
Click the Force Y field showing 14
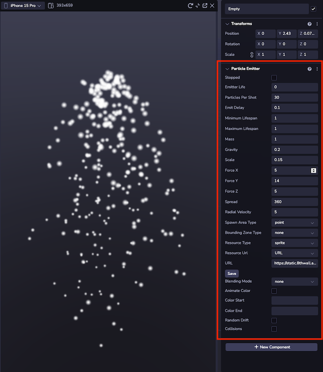[x=294, y=181]
